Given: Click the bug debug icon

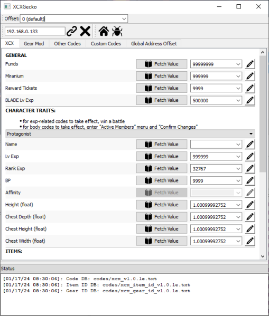Looking at the screenshot, I should tap(117, 31).
